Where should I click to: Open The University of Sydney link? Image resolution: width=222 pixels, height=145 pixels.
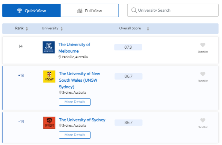pos(82,120)
